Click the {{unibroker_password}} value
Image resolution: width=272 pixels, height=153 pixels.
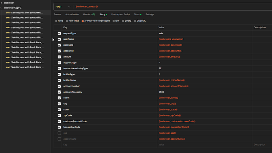[170, 45]
